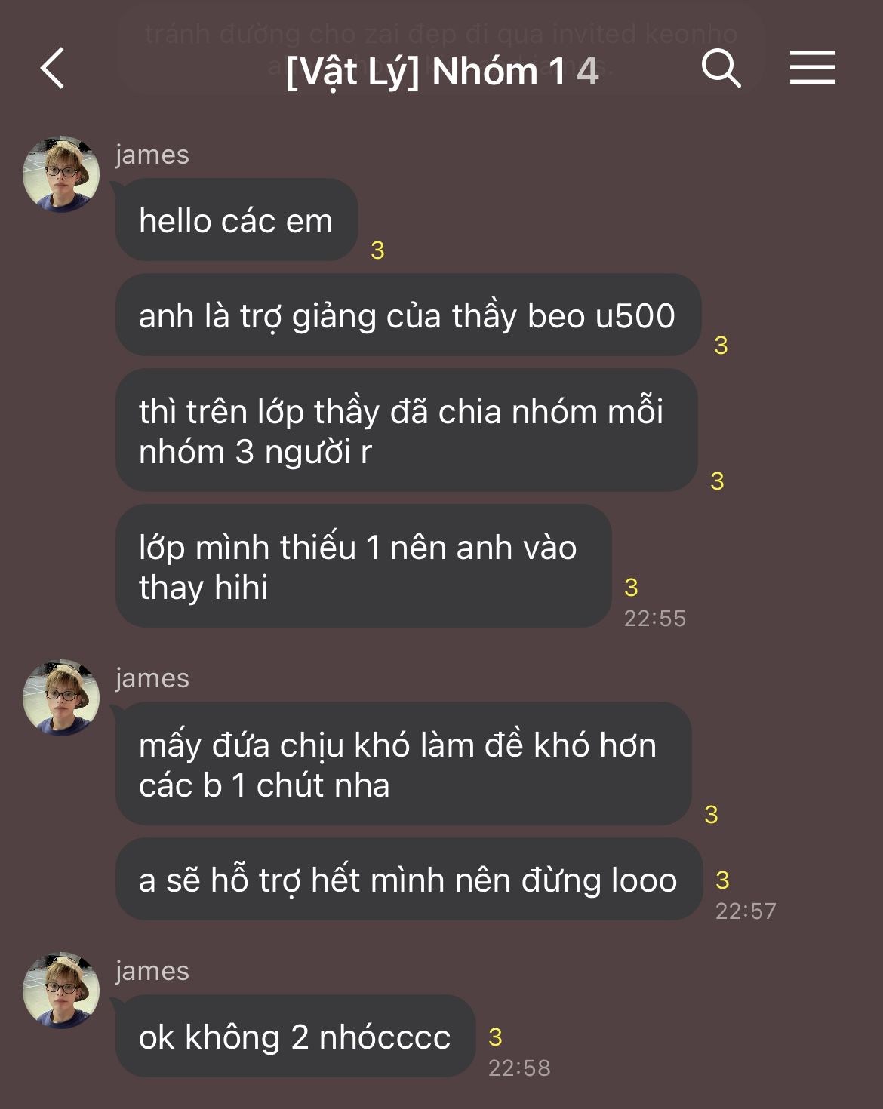Open the hamburger menu icon
Image resolution: width=883 pixels, height=1109 pixels.
[x=813, y=68]
